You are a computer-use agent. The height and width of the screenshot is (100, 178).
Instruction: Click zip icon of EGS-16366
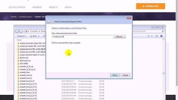click(x=18, y=64)
